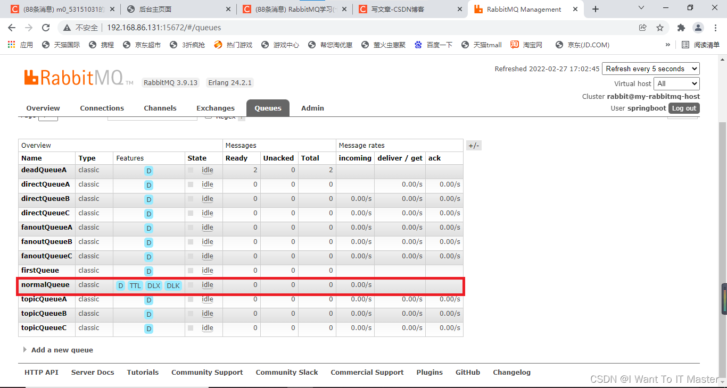Click the D feature badge of deadQueueA
Viewport: 727px width, 388px height.
pyautogui.click(x=149, y=171)
